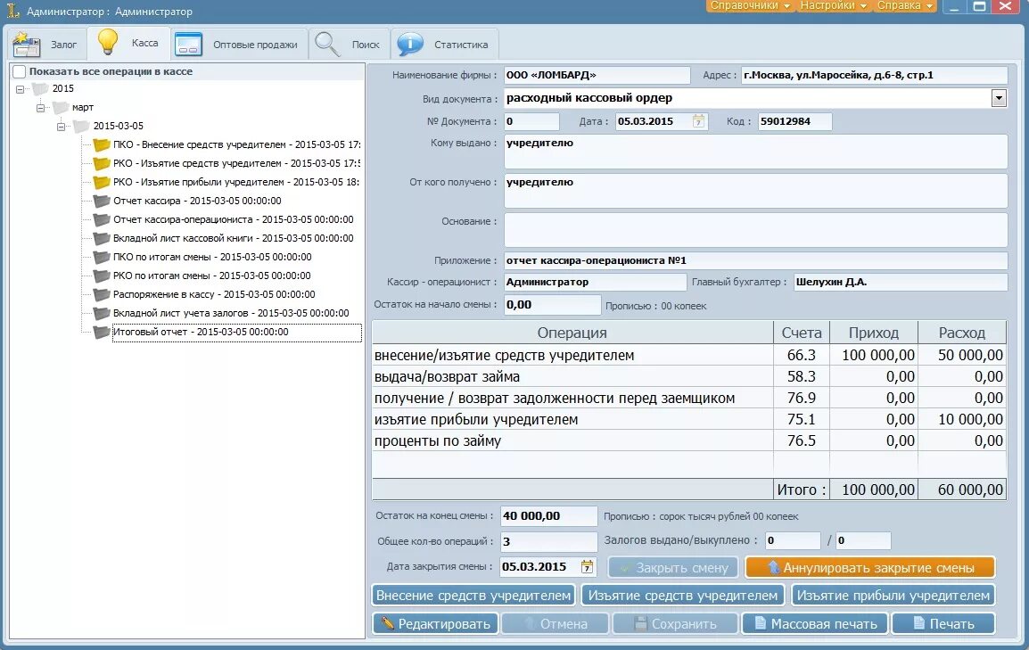Select ПКО - Внесение средств учредителем entry
Image resolution: width=1029 pixels, height=650 pixels.
236,144
